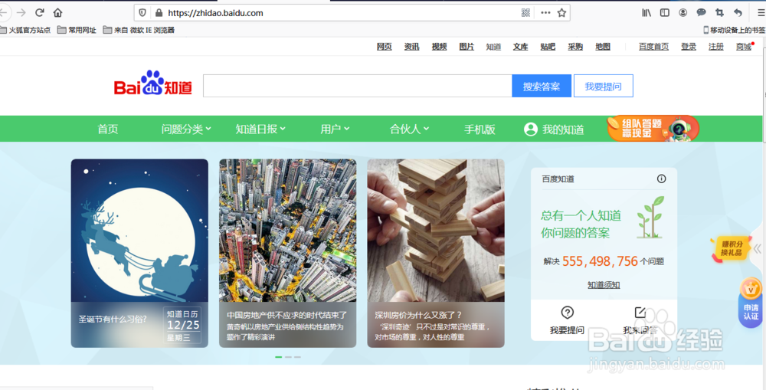Select 首页 in green navigation bar
Image resolution: width=766 pixels, height=390 pixels.
point(108,129)
